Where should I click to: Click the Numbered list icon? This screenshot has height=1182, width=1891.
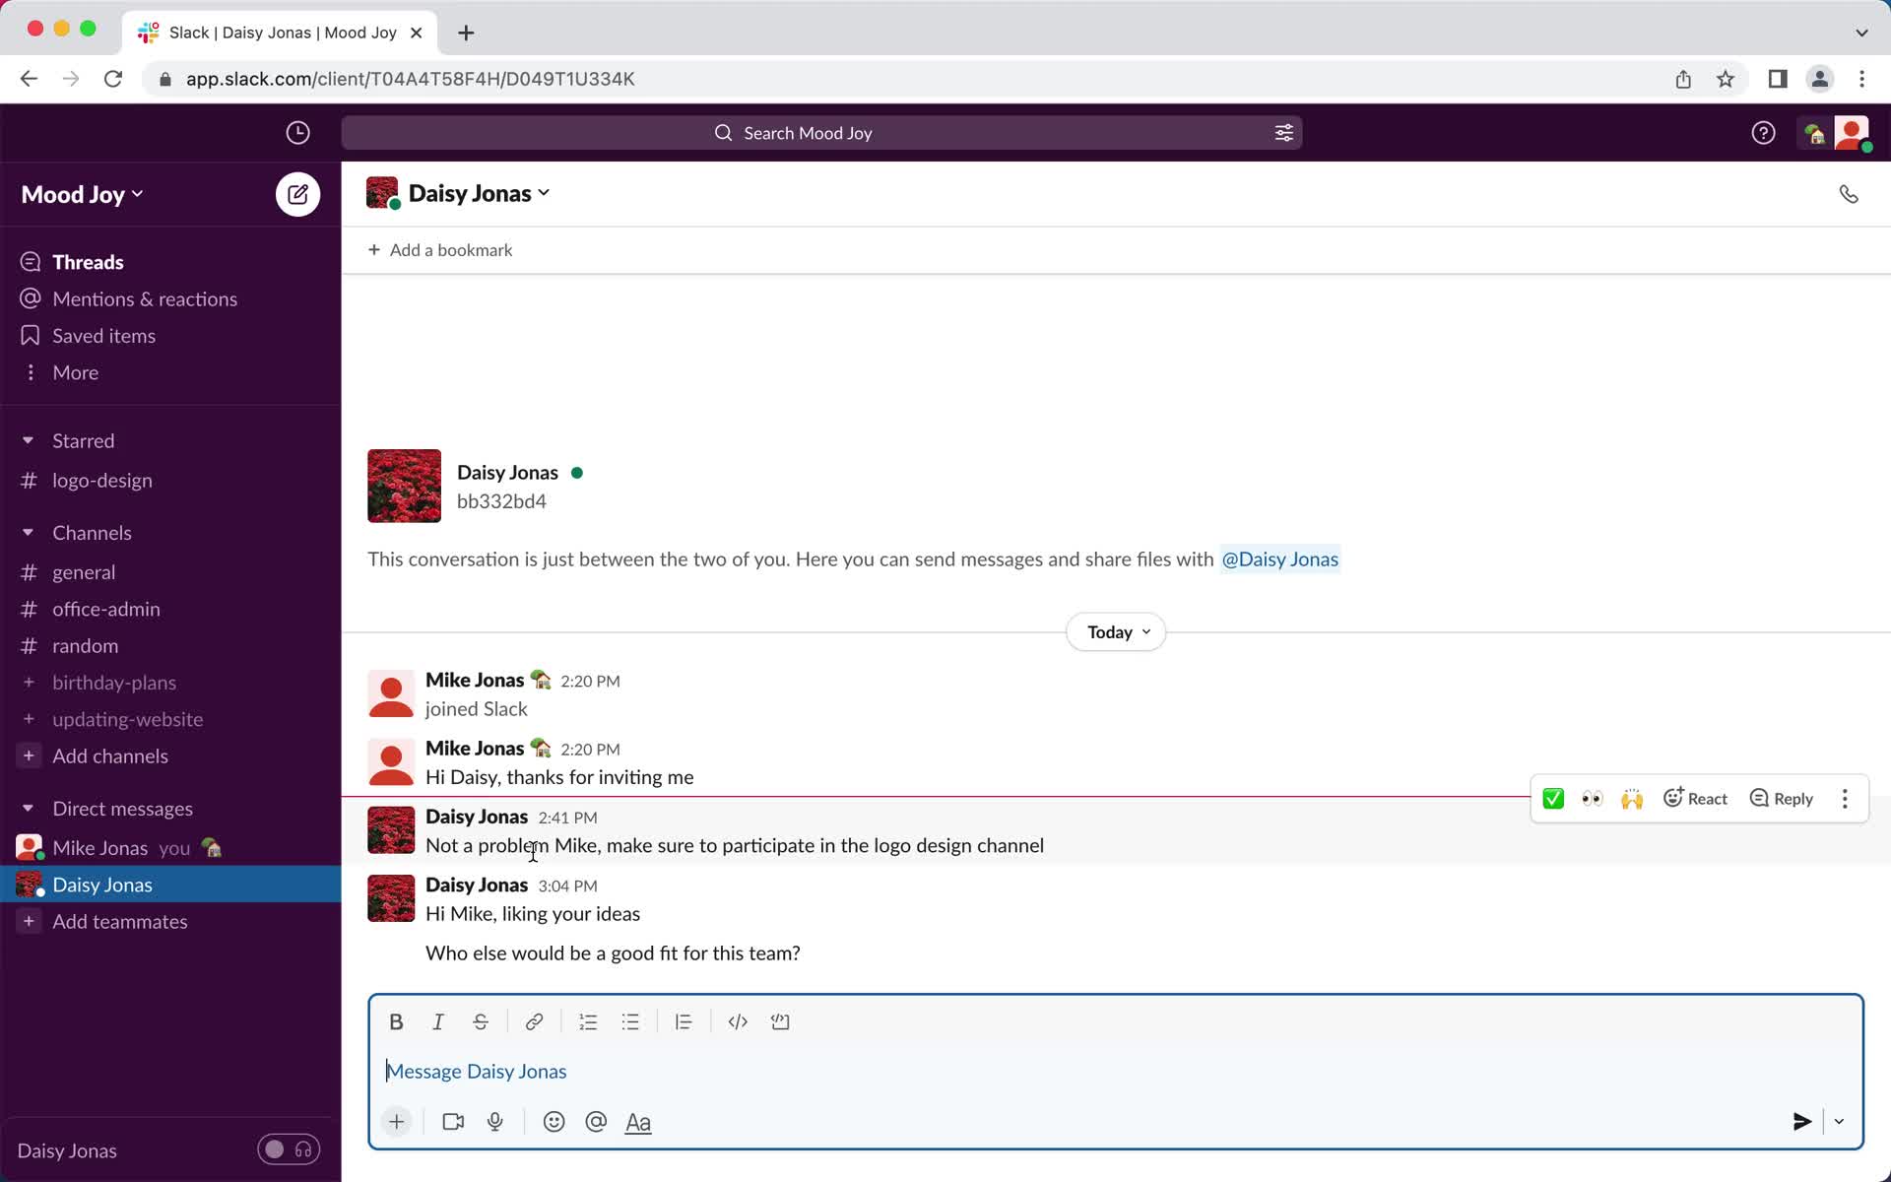(x=588, y=1021)
